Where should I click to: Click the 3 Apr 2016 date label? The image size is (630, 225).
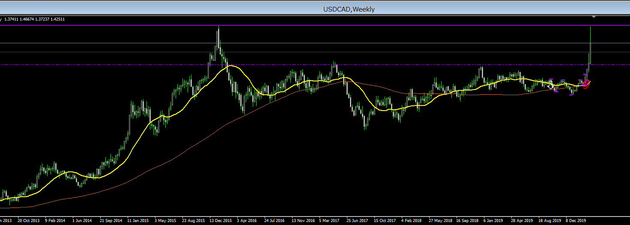click(247, 221)
